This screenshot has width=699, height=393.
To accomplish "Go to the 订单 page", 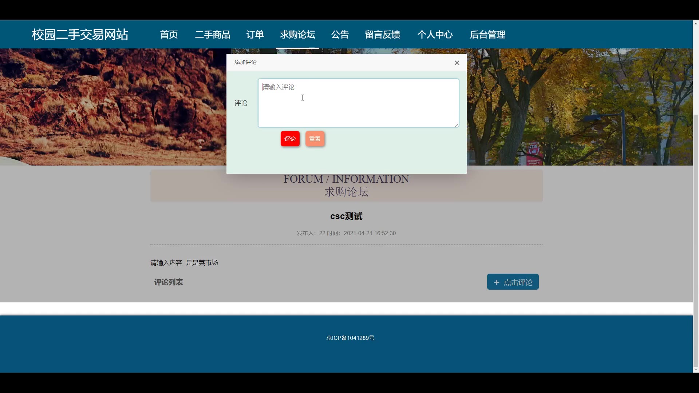I will [255, 35].
